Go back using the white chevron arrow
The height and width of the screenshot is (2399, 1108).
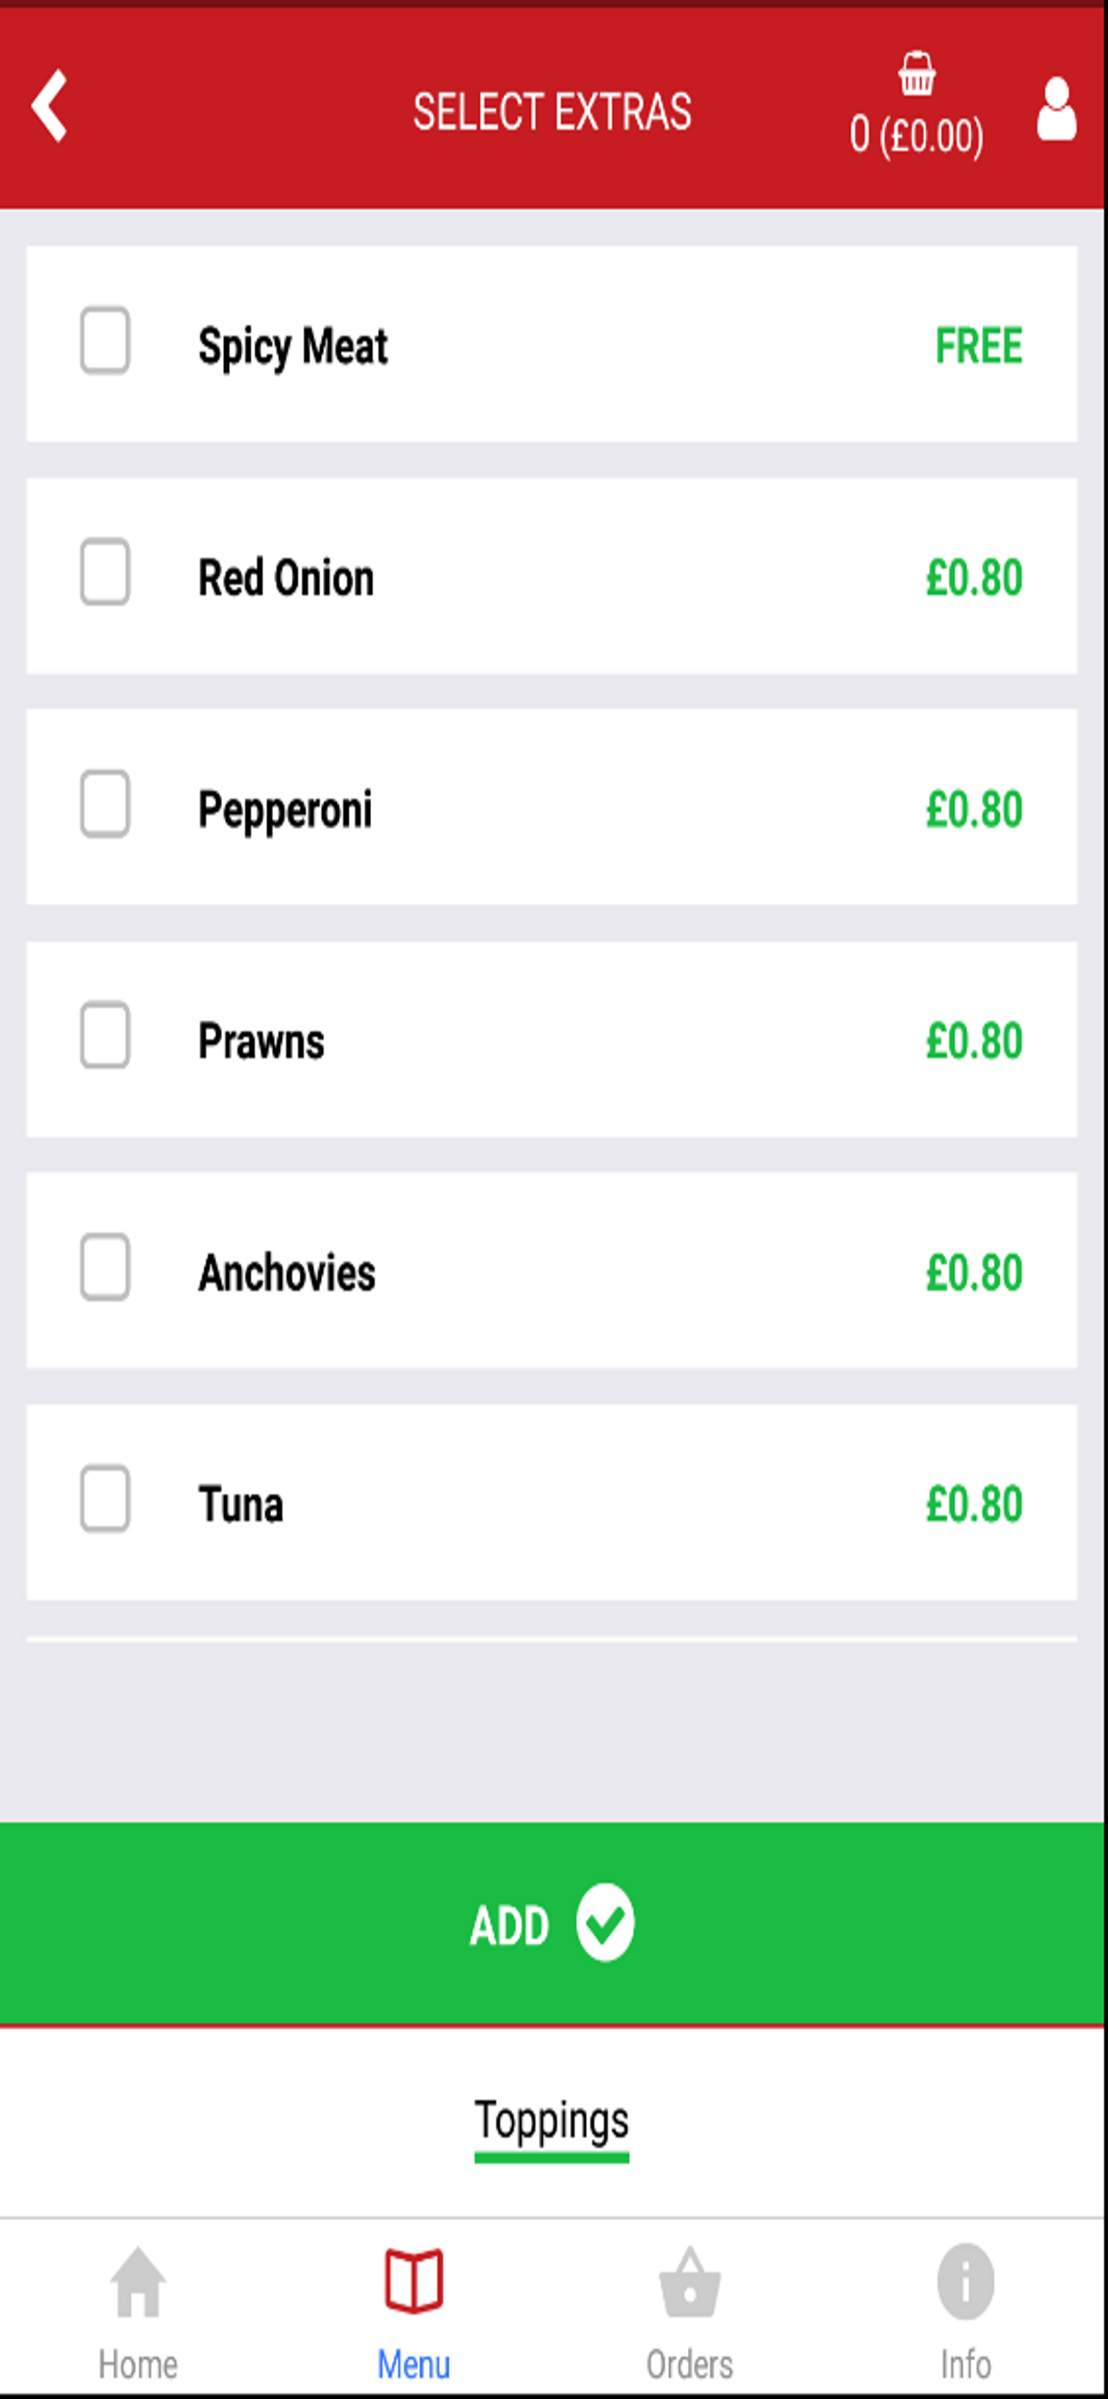(49, 105)
